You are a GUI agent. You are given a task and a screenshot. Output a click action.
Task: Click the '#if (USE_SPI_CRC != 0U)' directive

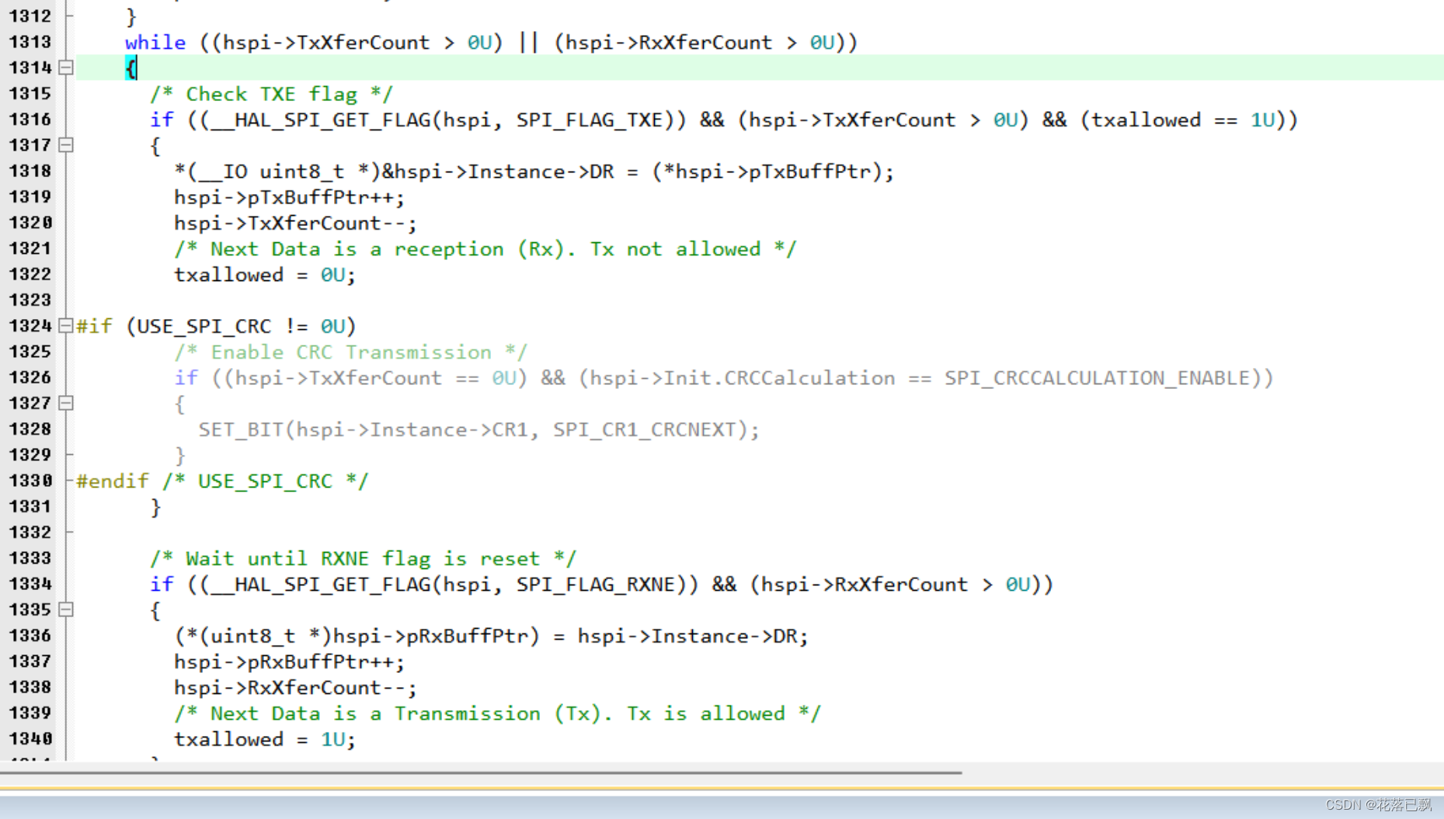[216, 326]
